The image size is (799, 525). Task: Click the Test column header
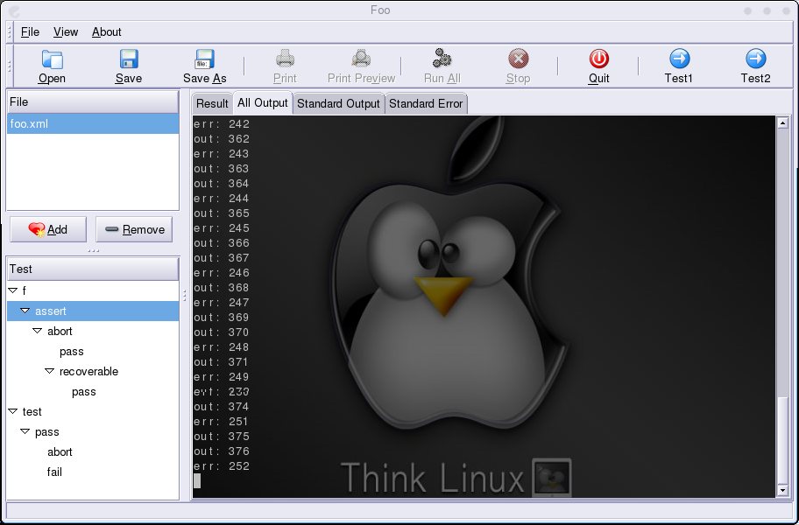(x=93, y=269)
